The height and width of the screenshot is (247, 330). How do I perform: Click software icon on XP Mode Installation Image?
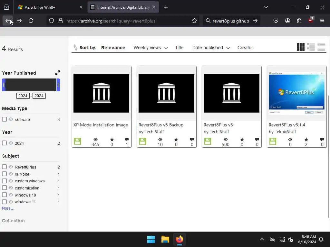[77, 142]
